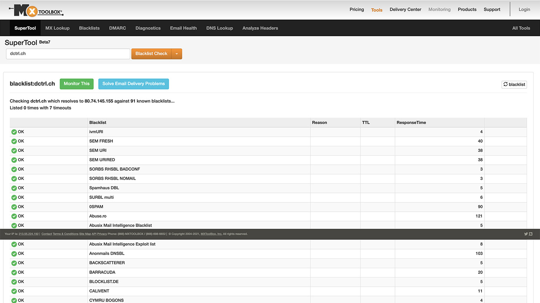Click response time 103 for Anonmails DNSBL
540x303 pixels.
click(479, 253)
